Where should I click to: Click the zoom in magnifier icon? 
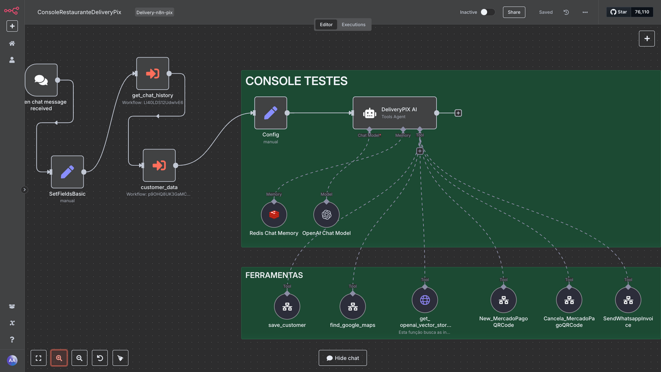pos(59,358)
